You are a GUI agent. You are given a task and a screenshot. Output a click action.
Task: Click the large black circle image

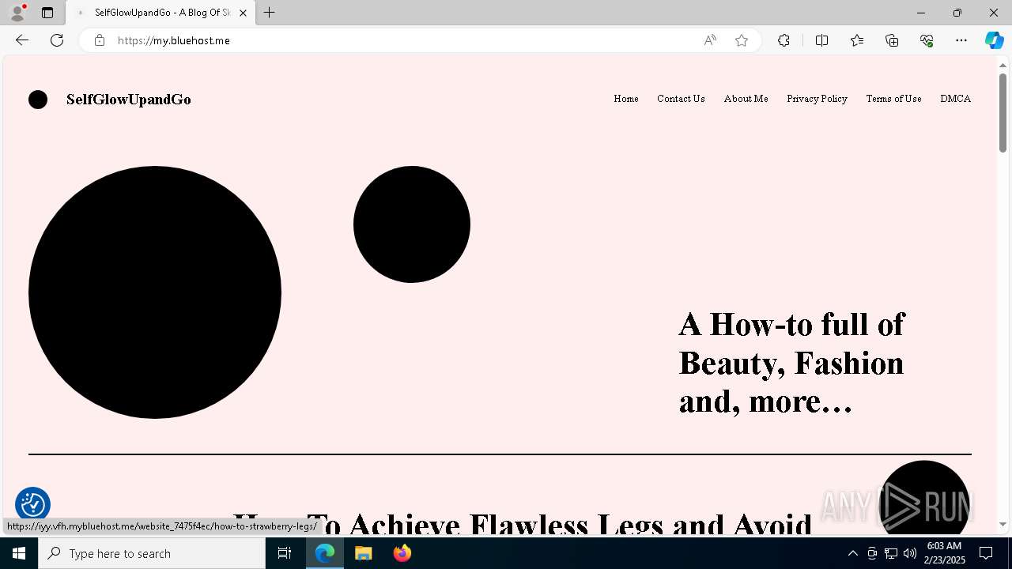click(155, 292)
